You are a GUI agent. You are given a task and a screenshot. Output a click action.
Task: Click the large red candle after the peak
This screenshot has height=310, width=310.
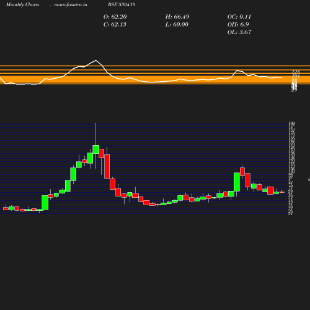107,166
